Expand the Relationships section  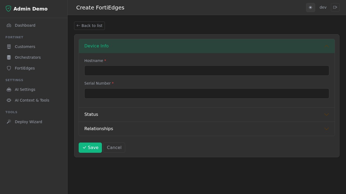[207, 129]
